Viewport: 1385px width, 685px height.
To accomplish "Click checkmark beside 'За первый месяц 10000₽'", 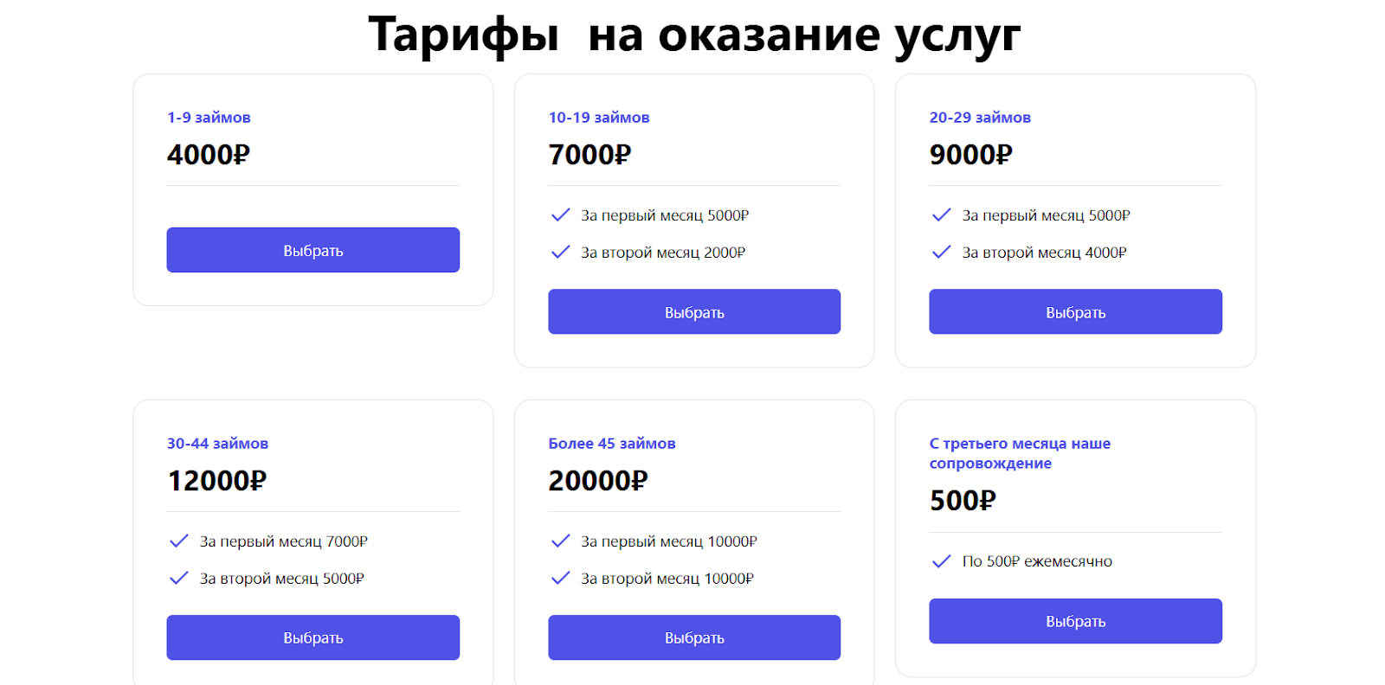I will point(560,541).
